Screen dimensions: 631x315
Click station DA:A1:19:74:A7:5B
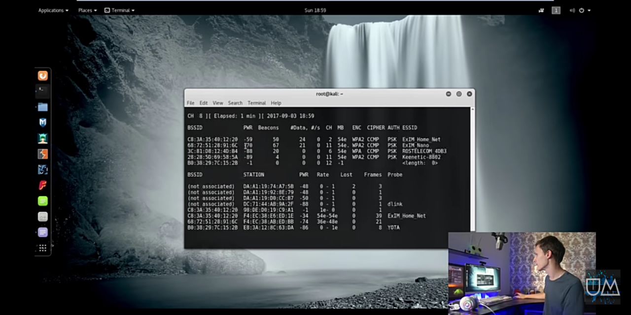268,187
